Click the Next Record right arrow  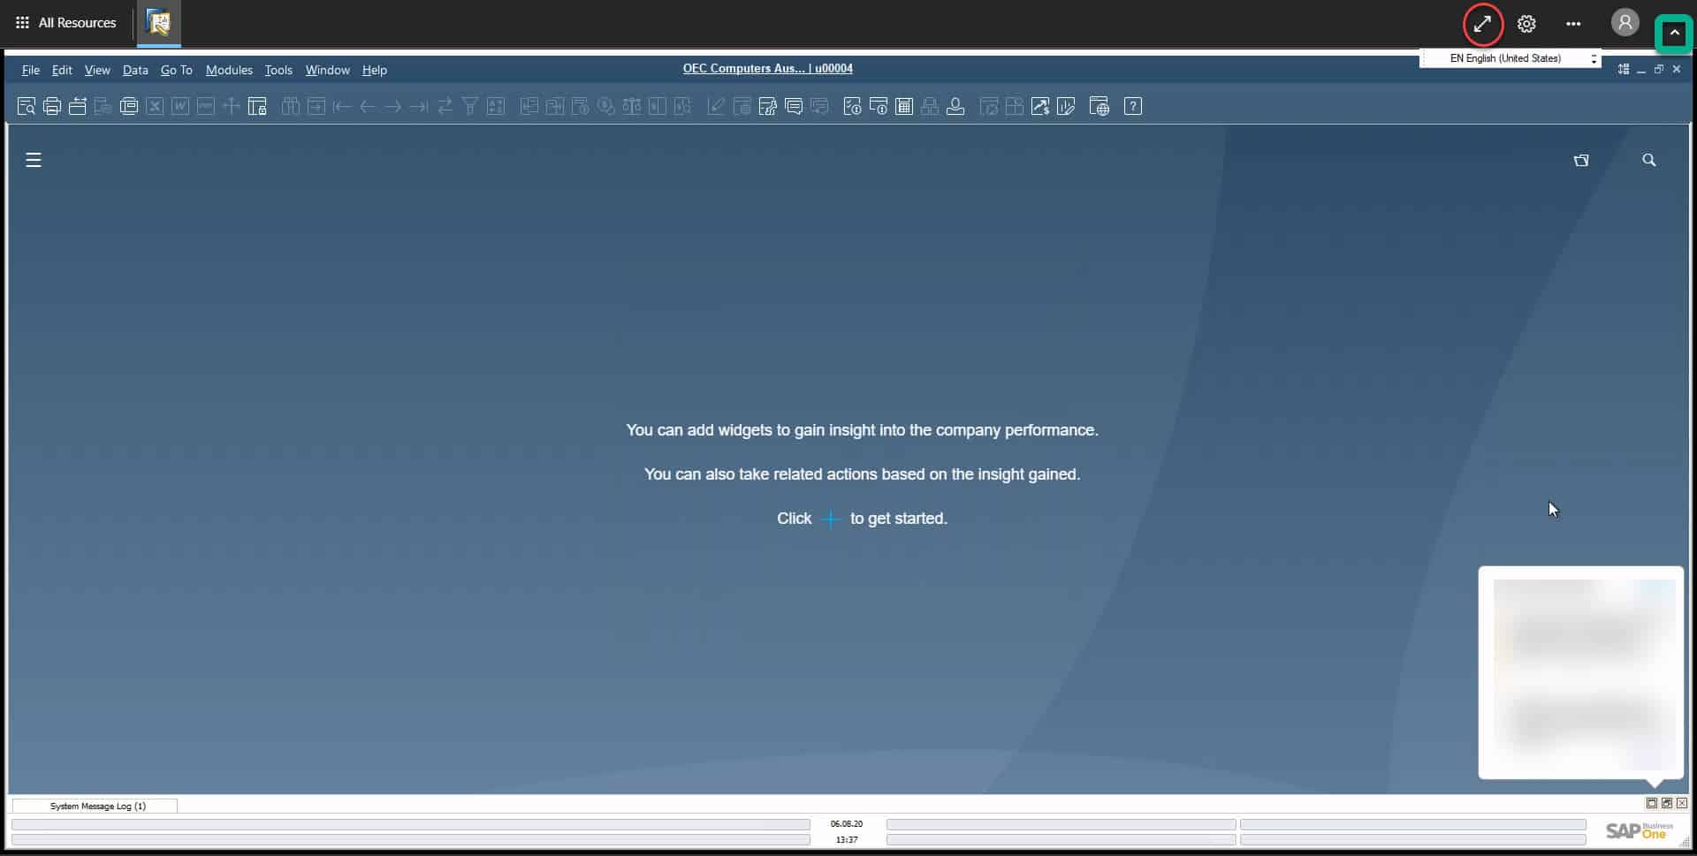393,107
